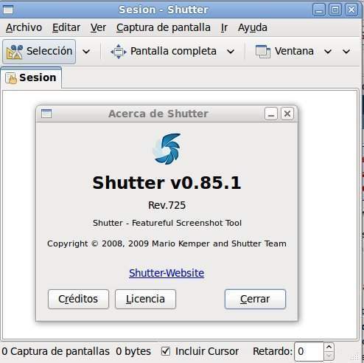This screenshot has width=364, height=363.
Task: Click the Pantalla completa toolbar button
Action: [164, 52]
